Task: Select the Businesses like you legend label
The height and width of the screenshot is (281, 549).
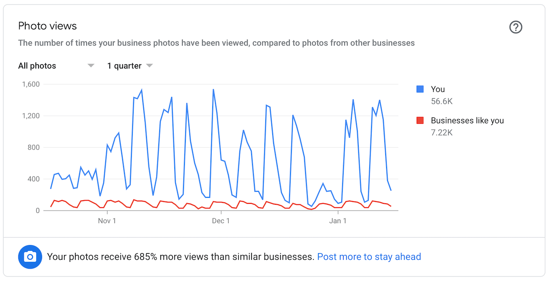Action: point(467,121)
